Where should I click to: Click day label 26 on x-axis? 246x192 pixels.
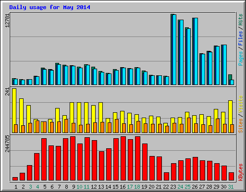tap(195, 187)
